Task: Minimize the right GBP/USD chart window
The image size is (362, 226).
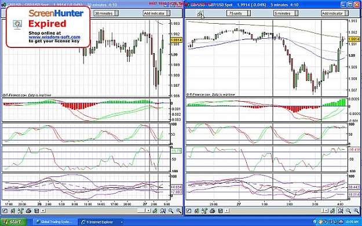Action: (344, 5)
